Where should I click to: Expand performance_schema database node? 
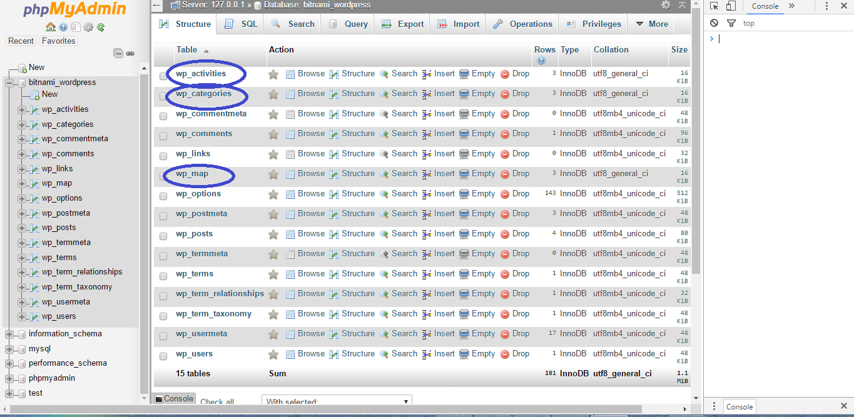tap(9, 363)
